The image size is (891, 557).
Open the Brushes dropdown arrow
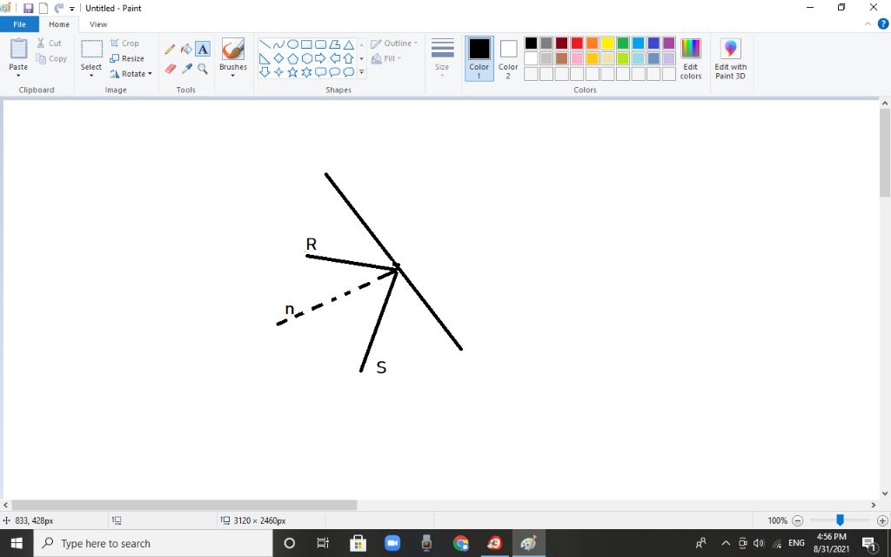coord(233,76)
